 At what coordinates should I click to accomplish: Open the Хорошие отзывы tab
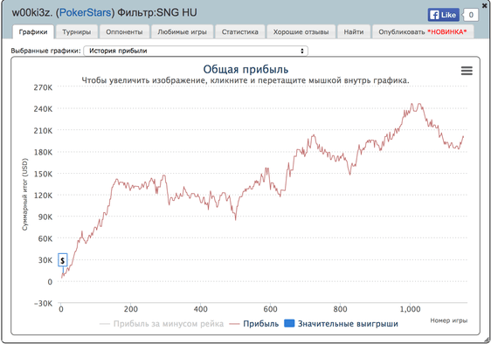coord(301,32)
